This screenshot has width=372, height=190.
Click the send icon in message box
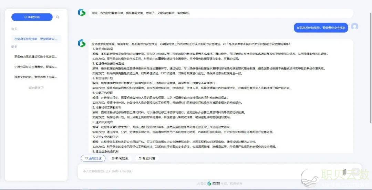[x=354, y=171]
